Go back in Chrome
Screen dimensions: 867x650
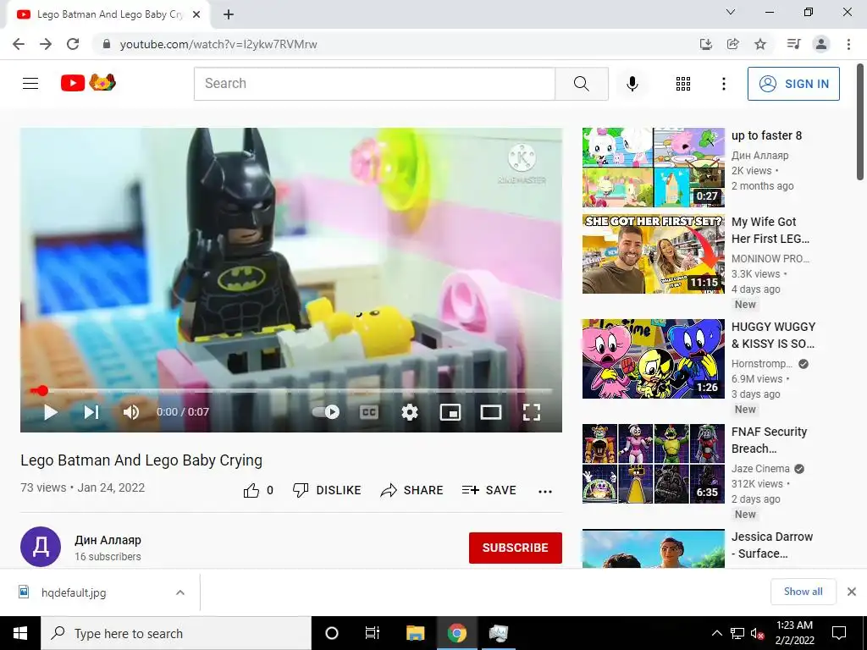[x=19, y=44]
